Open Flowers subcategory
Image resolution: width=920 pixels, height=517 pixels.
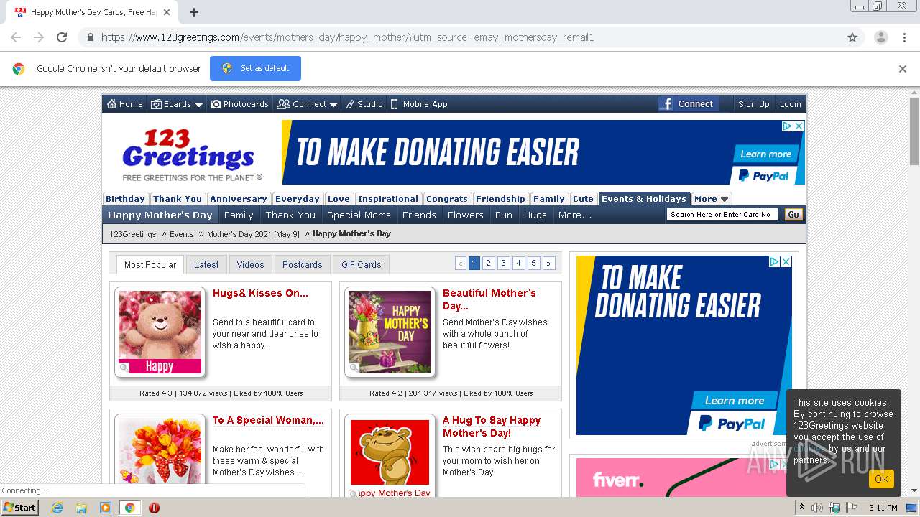466,215
